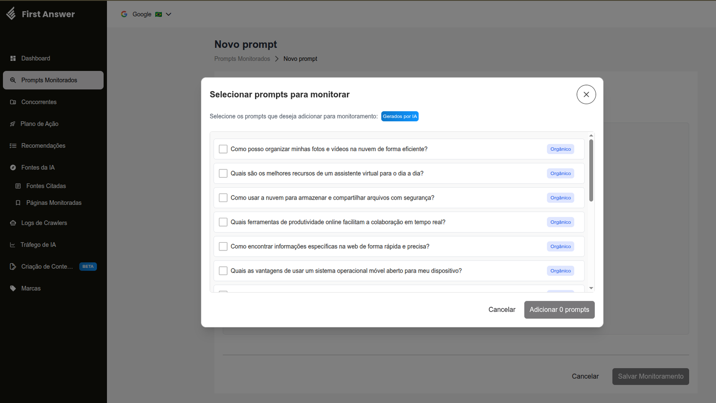Click the Brazil flag icon
The height and width of the screenshot is (403, 716).
tap(158, 14)
